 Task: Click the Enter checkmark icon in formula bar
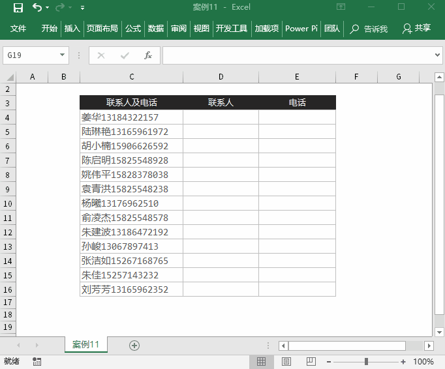[125, 55]
